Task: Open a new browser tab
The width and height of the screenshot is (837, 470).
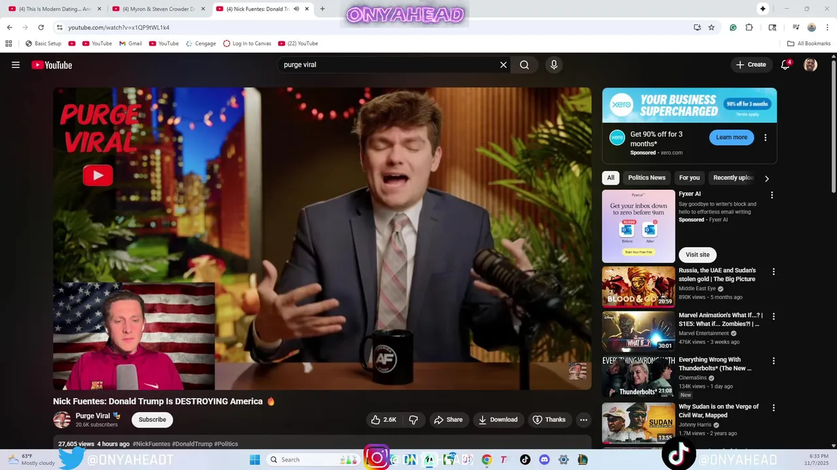Action: [322, 9]
